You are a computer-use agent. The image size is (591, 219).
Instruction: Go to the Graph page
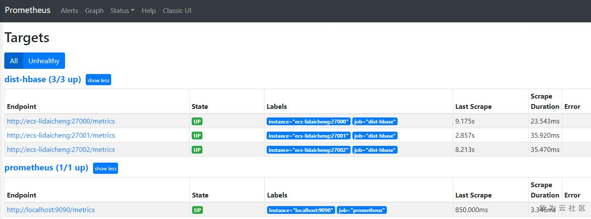click(94, 11)
